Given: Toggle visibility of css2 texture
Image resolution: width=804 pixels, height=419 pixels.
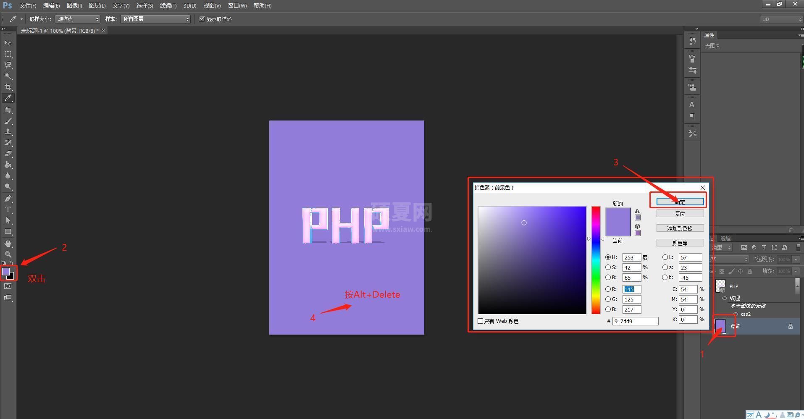Looking at the screenshot, I should [736, 314].
